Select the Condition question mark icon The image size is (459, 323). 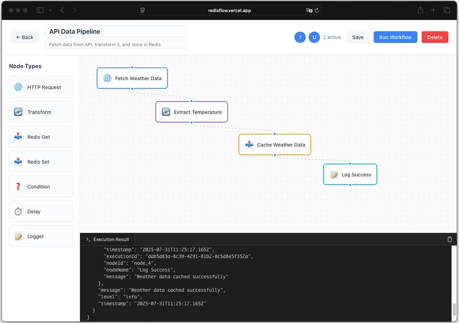[18, 186]
